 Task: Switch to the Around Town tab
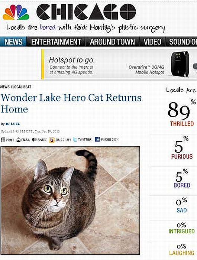click(112, 42)
